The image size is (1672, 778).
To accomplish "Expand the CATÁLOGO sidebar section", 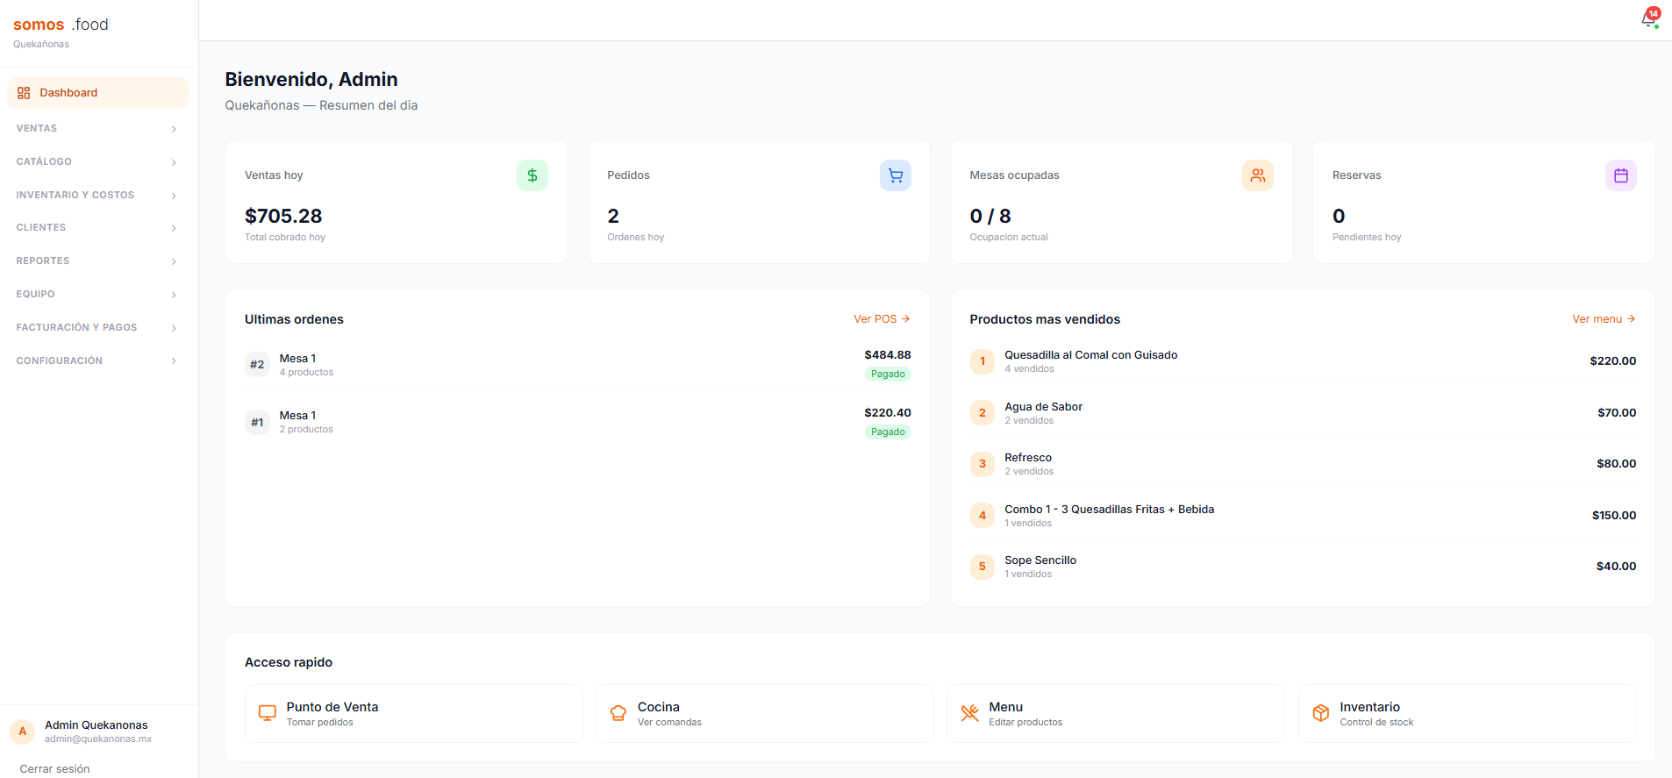I will click(x=97, y=162).
